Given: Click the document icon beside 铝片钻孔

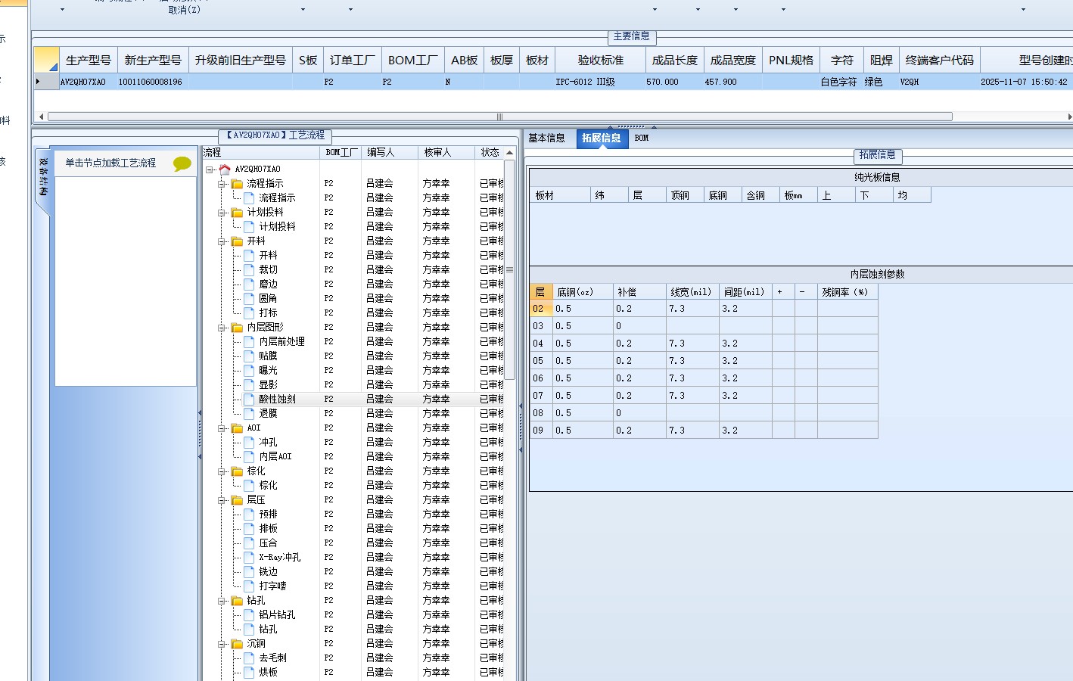Looking at the screenshot, I should (x=249, y=614).
